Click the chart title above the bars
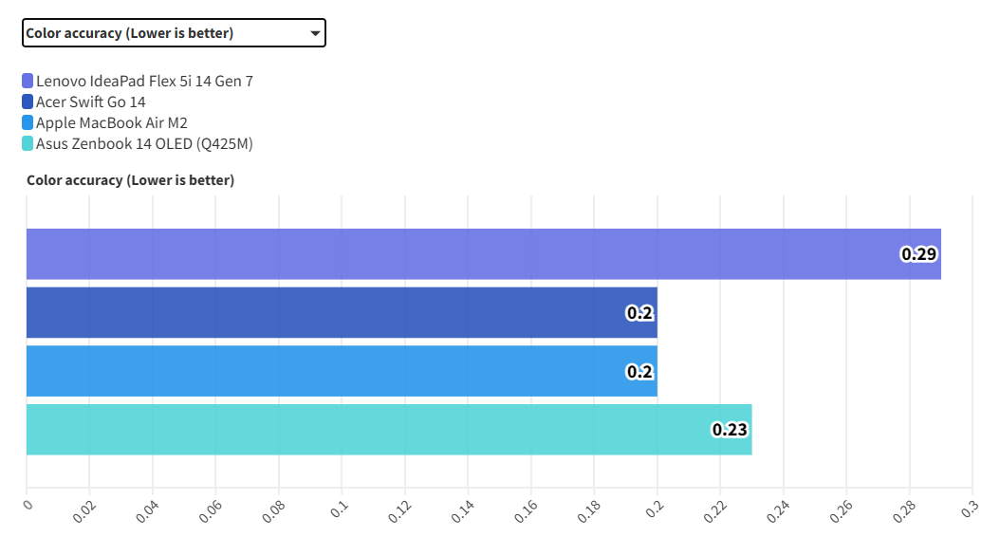The width and height of the screenshot is (1000, 537). click(130, 180)
